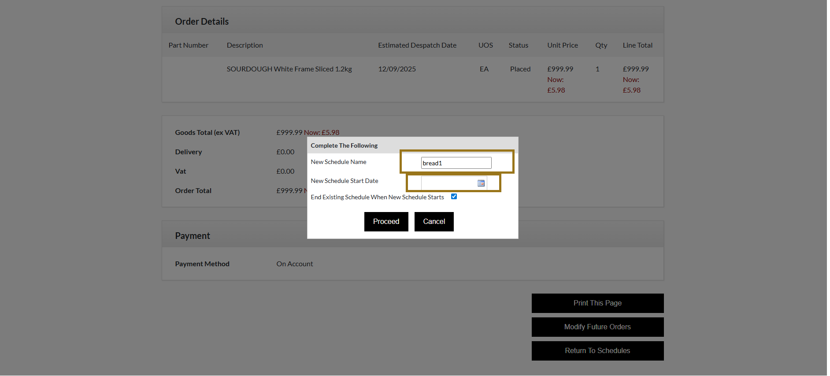Click the Part Number column header
Screen dimensions: 830x376
[188, 45]
